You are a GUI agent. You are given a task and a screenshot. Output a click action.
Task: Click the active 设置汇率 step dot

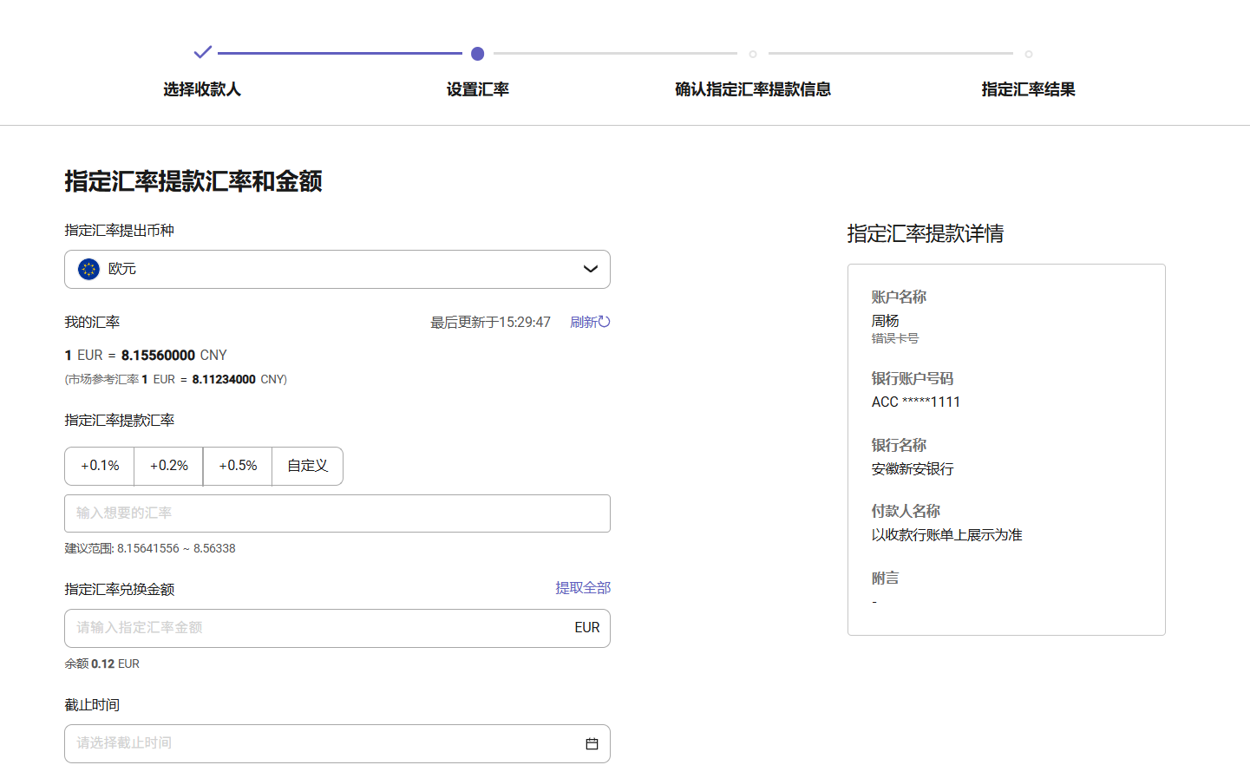[477, 54]
